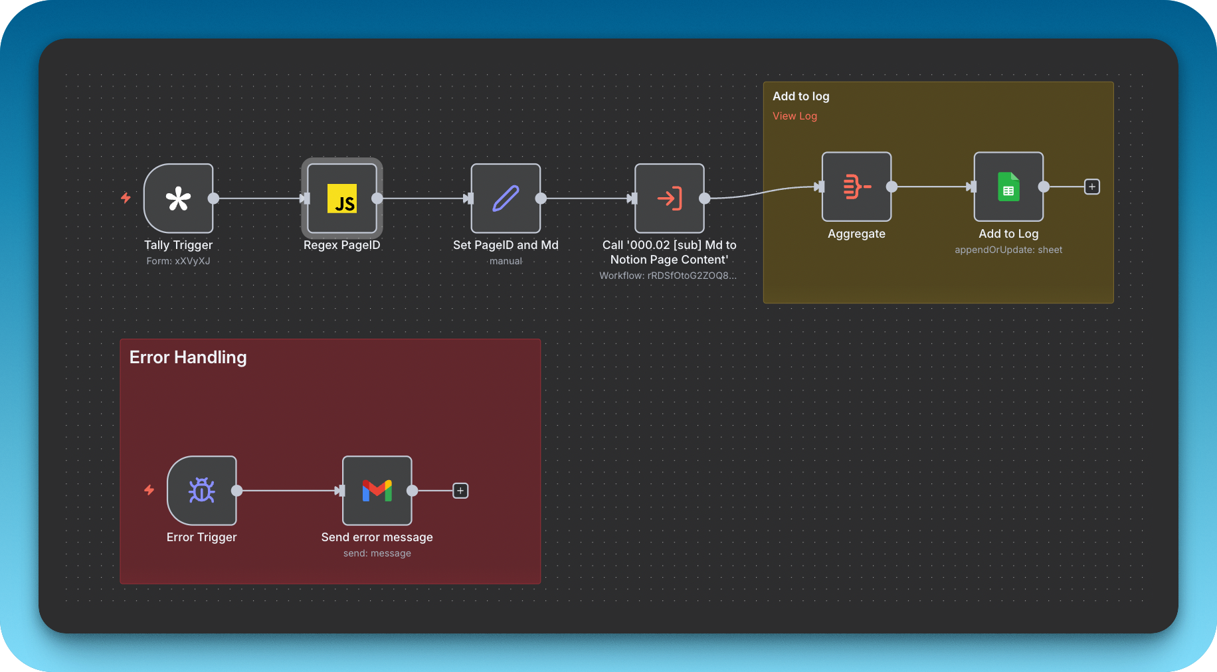
Task: Open the Tally Trigger node
Action: [178, 199]
